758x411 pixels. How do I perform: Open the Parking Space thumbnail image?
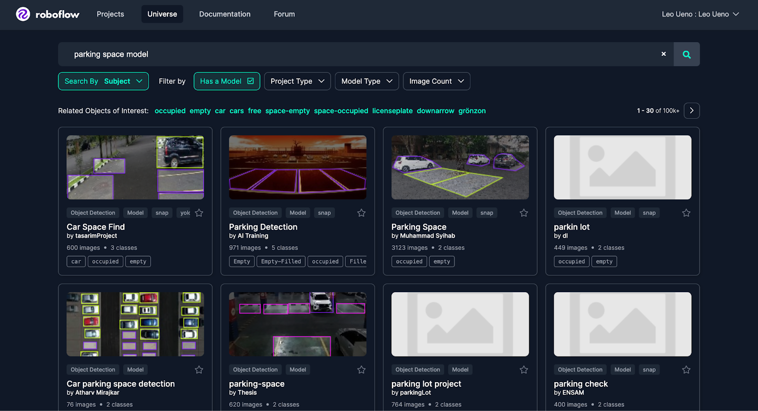point(460,167)
